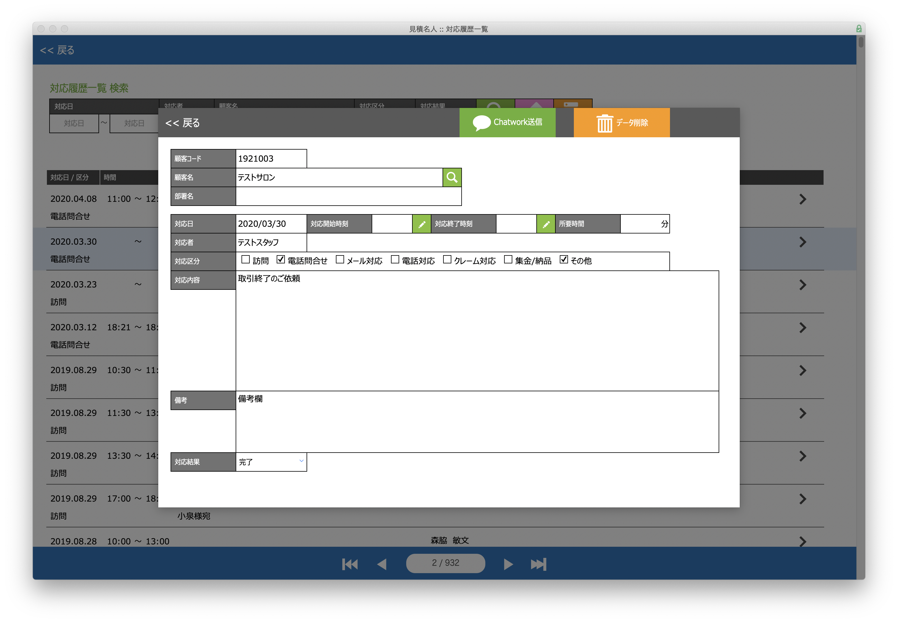Click << 戻る in the blue top bar
This screenshot has width=898, height=623.
click(x=57, y=50)
